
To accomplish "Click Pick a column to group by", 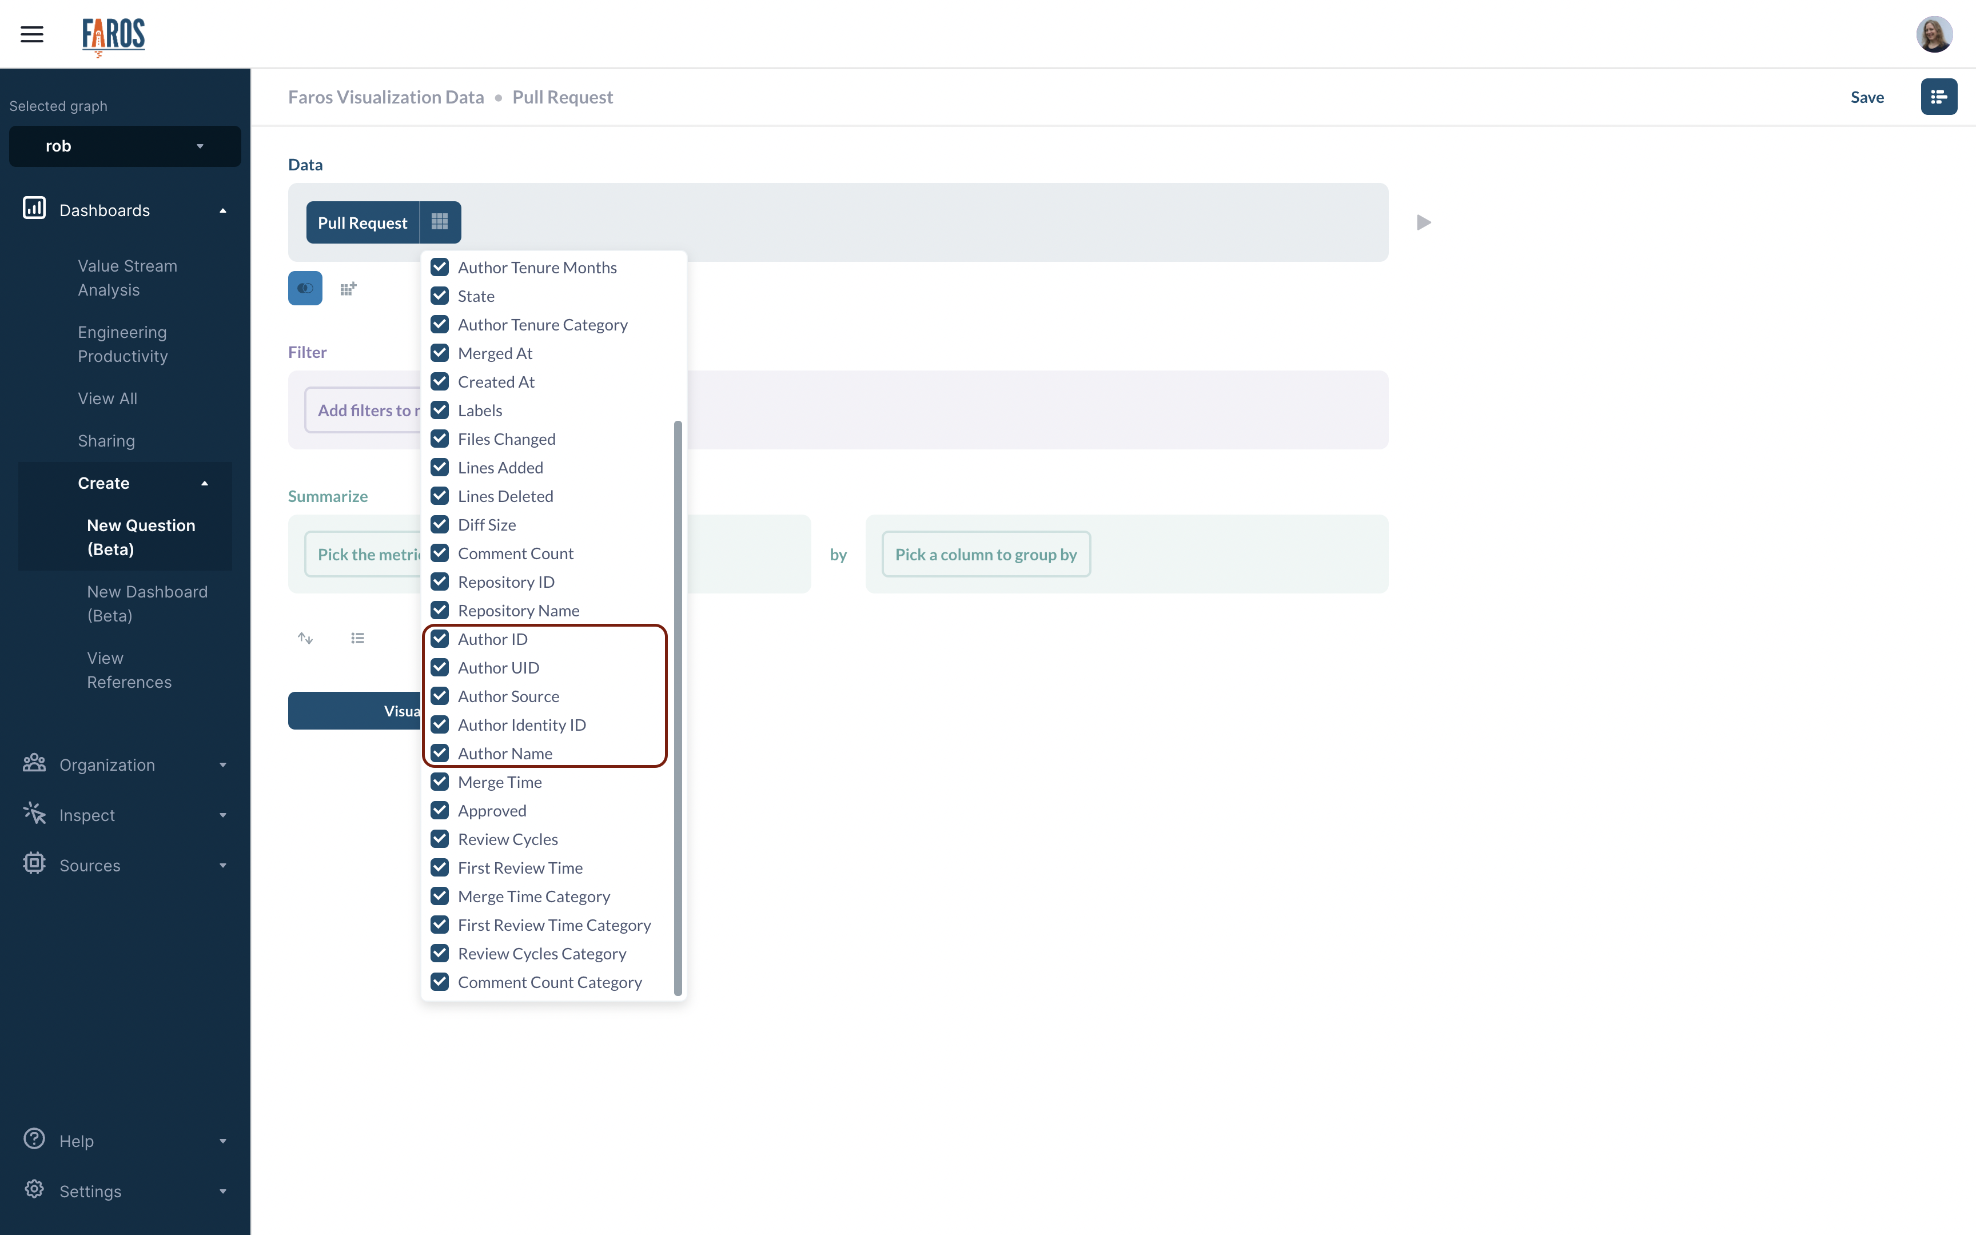I will [x=986, y=555].
